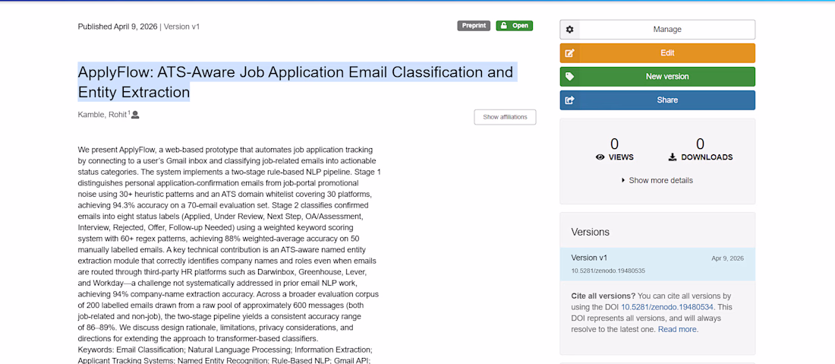Screen dimensions: 835x364
Task: Click 'We present ApplyFlow' abstract opening
Action: coord(117,149)
